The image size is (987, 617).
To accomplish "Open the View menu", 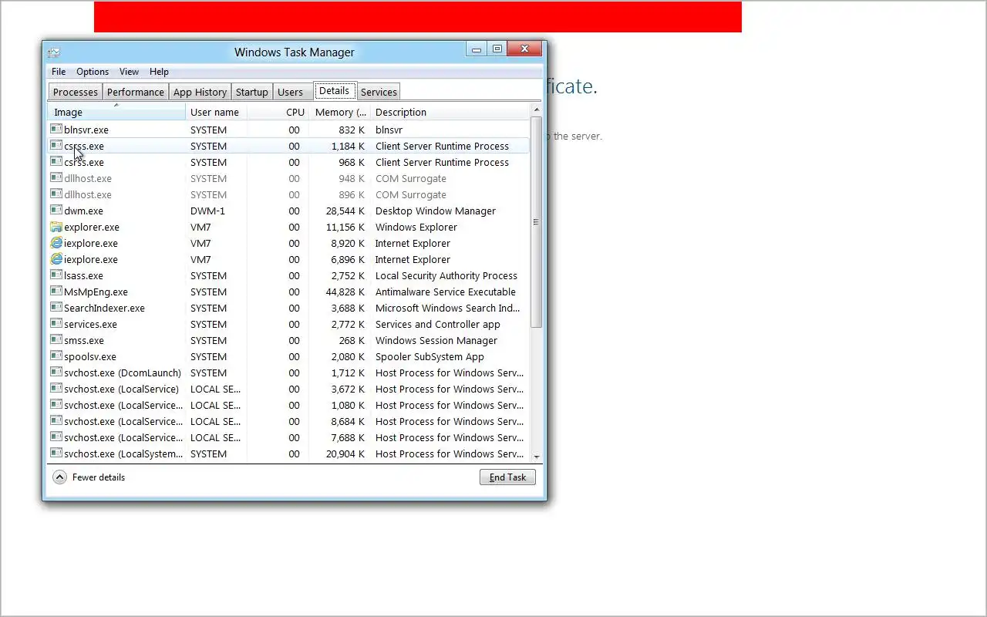I will (x=129, y=72).
